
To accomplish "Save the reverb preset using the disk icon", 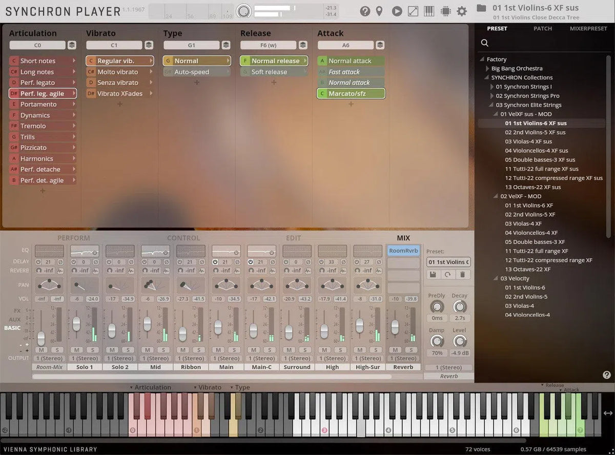I will coord(432,275).
